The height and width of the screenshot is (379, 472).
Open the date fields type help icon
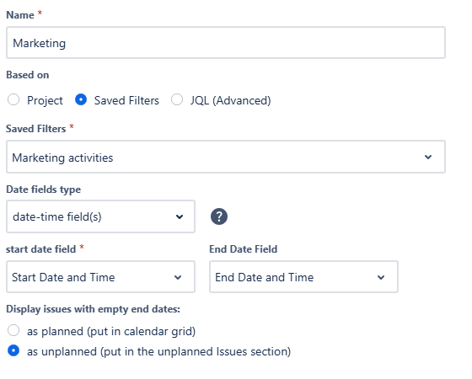point(219,216)
